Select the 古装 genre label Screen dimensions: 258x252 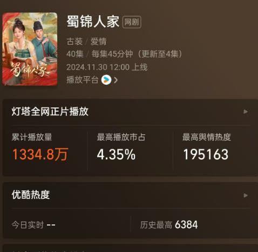coord(74,42)
